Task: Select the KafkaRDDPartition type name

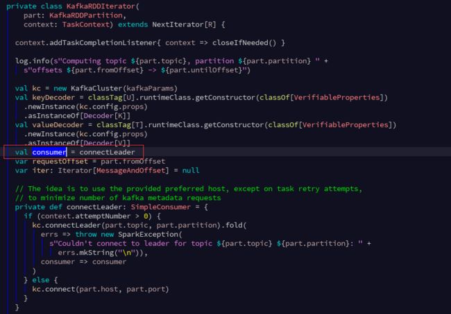Action: 86,15
